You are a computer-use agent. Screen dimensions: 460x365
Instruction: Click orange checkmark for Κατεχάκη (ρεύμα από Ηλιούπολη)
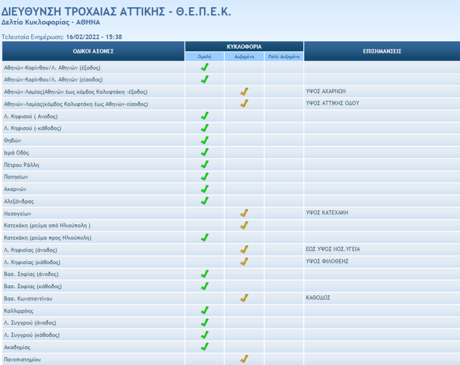(x=244, y=225)
